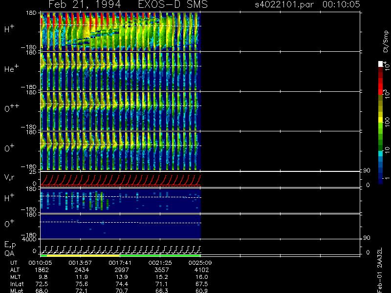Screen dimensions: 391x293
Task: Click the InLat value '74.4'
Action: 122,284
